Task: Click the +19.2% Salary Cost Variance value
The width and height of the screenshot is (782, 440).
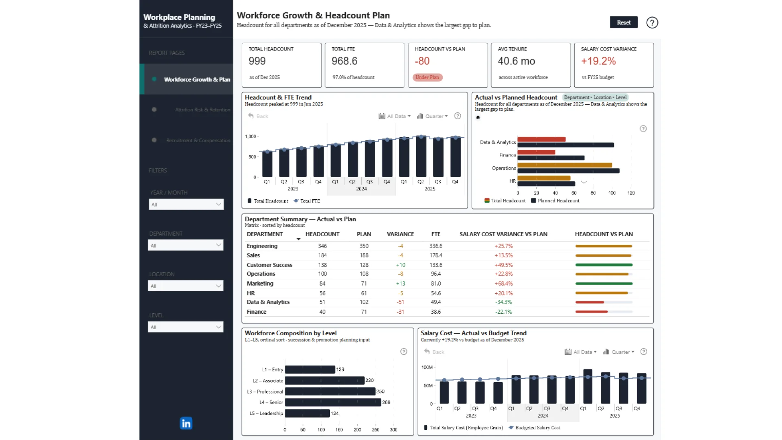Action: 598,61
